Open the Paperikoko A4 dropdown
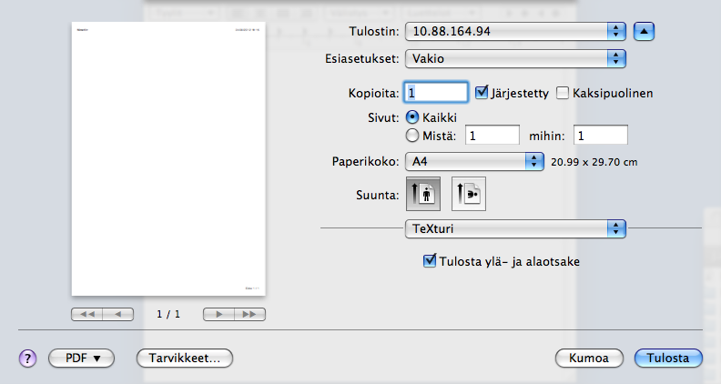Screen dimensions: 721x384 [x=473, y=161]
